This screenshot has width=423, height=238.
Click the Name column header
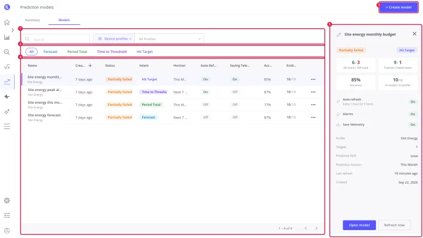[32, 65]
